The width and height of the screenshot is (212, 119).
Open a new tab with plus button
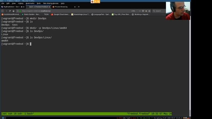tap(79, 7)
